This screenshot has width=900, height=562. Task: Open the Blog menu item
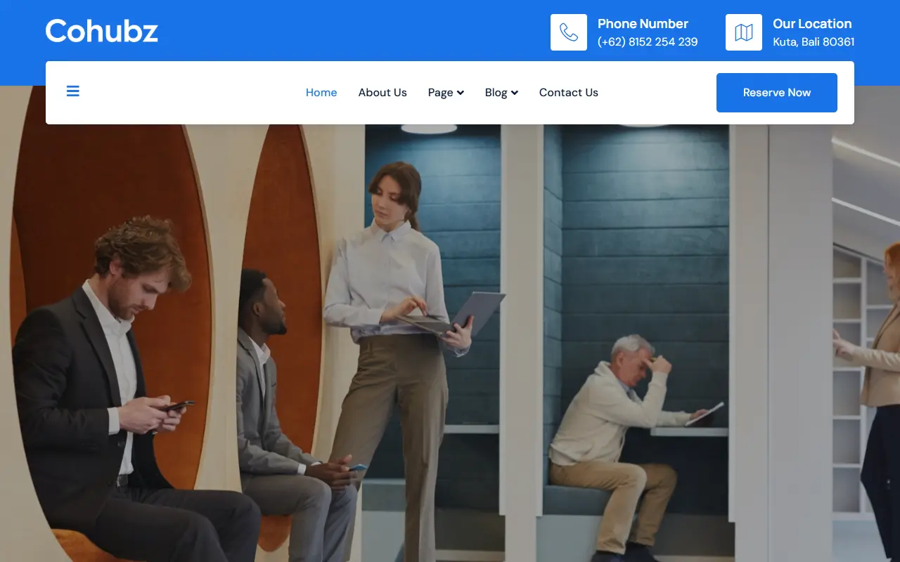496,93
